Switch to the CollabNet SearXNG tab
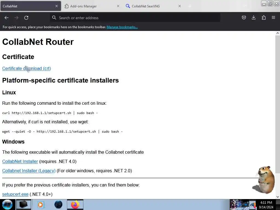The height and width of the screenshot is (210, 280). pos(154,6)
